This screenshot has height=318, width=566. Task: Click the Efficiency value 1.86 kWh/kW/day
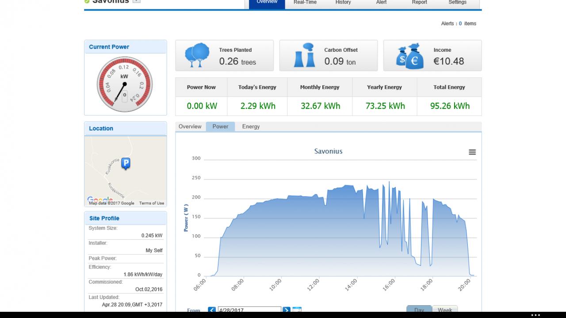coord(143,274)
